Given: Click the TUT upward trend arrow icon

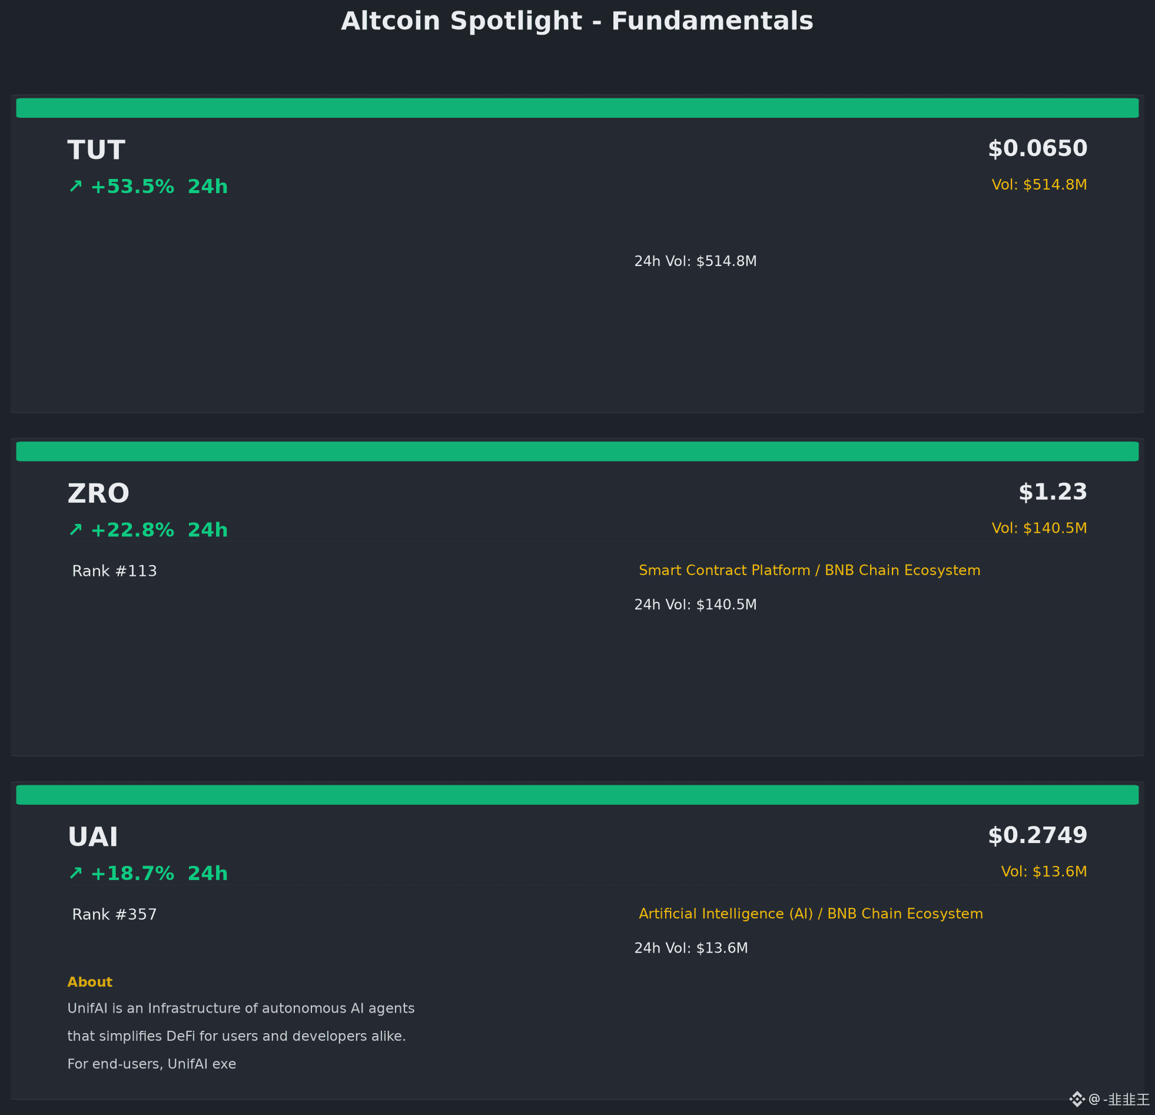Looking at the screenshot, I should point(75,186).
